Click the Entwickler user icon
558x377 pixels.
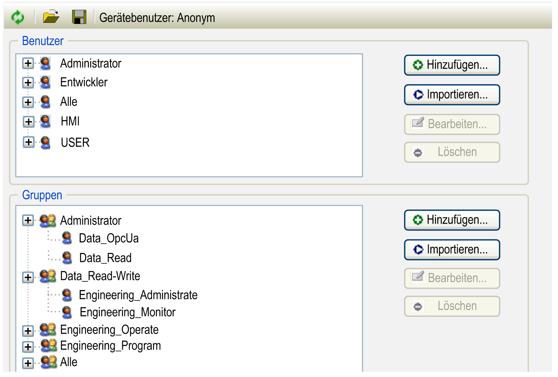click(45, 82)
